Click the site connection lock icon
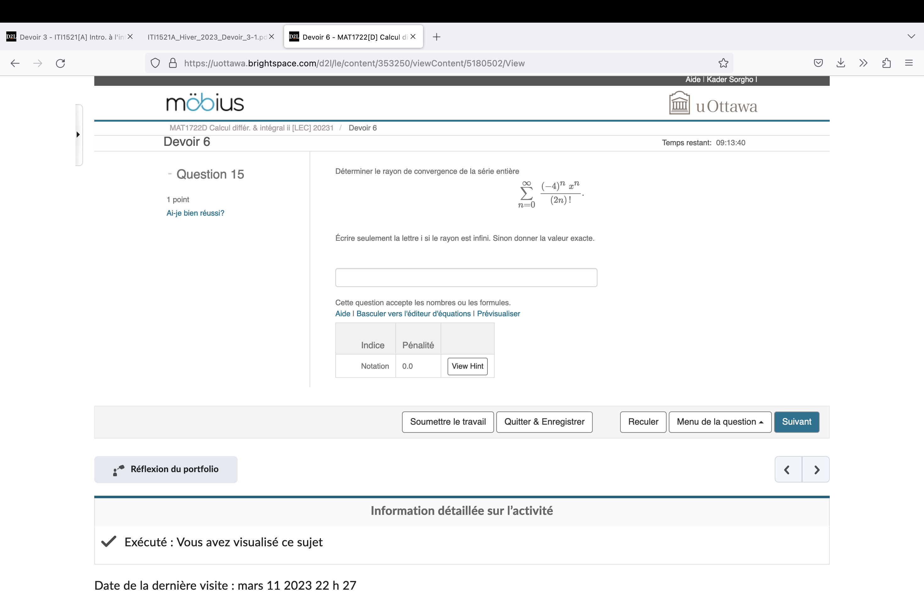 coord(173,63)
